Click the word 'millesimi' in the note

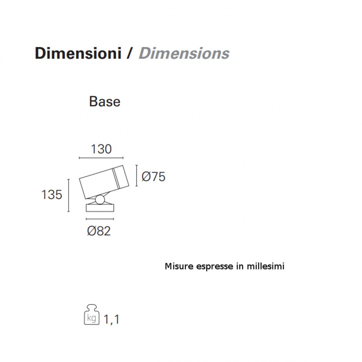pyautogui.click(x=266, y=266)
